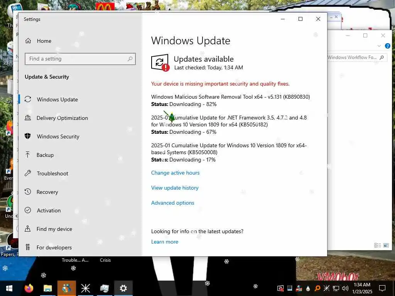Click the Settings gear on the taskbar
395x296 pixels.
pos(123,288)
